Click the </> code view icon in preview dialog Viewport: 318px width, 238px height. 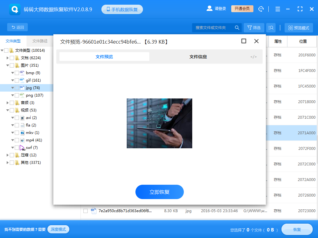(253, 56)
